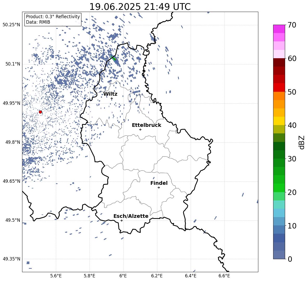Click the 6.6°E longitude label
This screenshot has height=281, width=308.
click(224, 276)
